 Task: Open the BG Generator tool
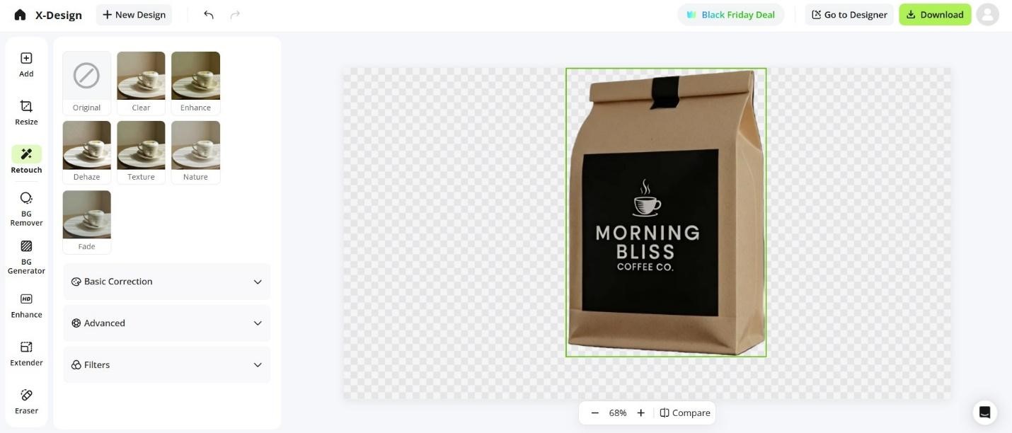(x=26, y=257)
